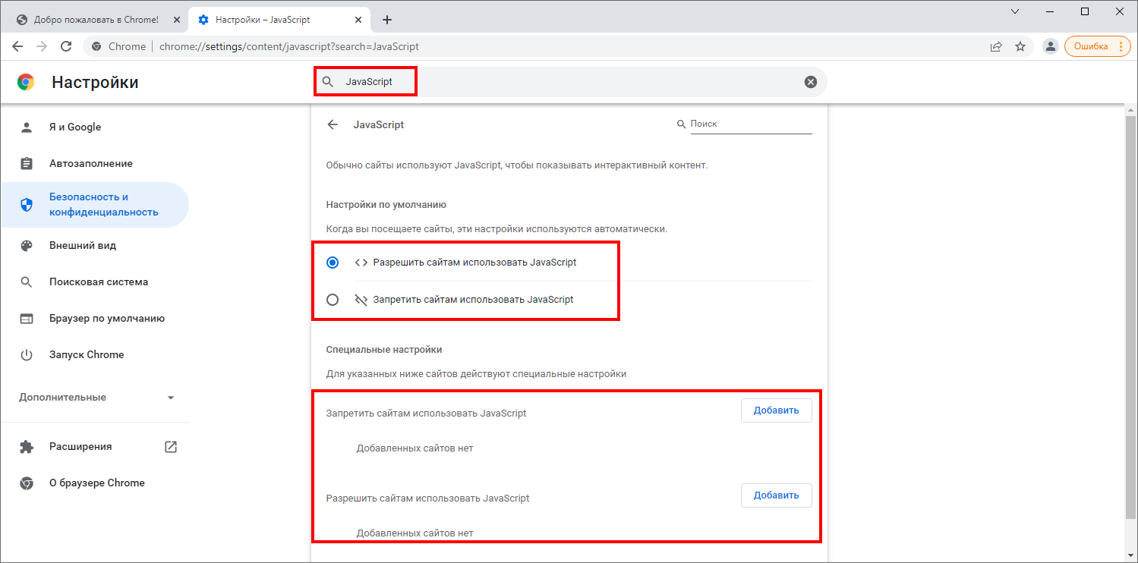Click the address bar URL
1138x563 pixels.
(289, 46)
